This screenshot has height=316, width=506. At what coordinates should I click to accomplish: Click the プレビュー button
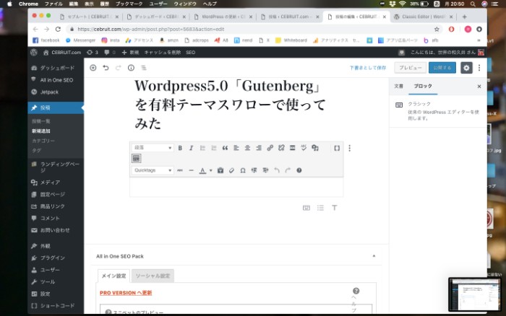pos(411,68)
